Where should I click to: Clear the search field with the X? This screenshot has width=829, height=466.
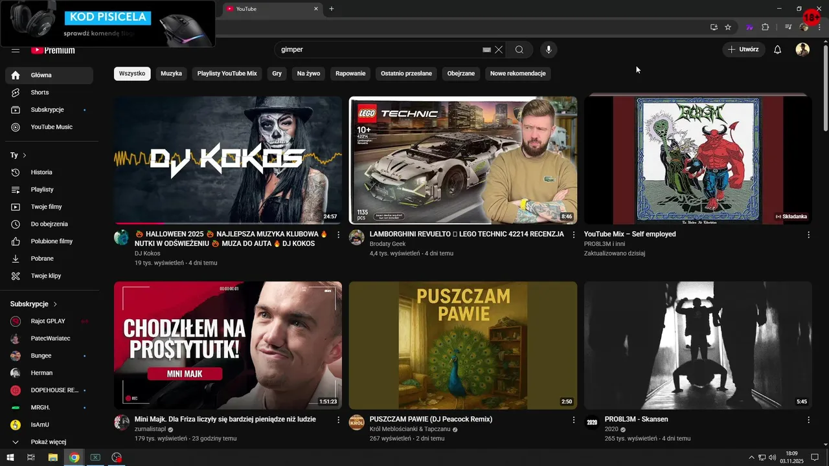click(499, 50)
